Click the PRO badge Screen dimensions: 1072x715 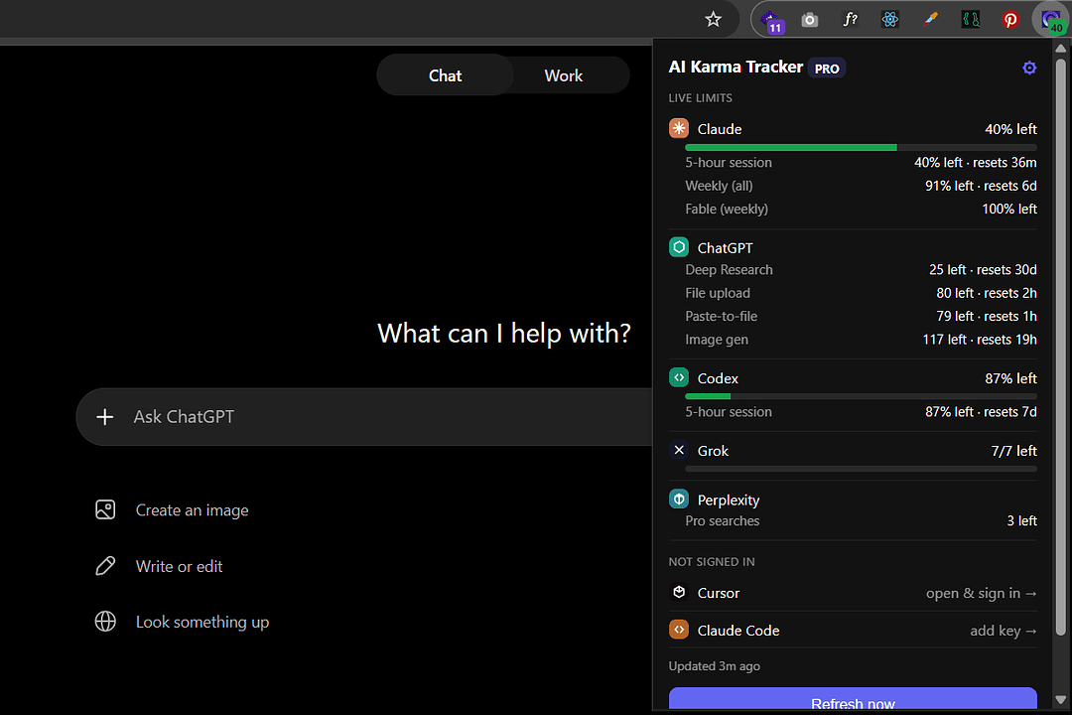point(827,69)
